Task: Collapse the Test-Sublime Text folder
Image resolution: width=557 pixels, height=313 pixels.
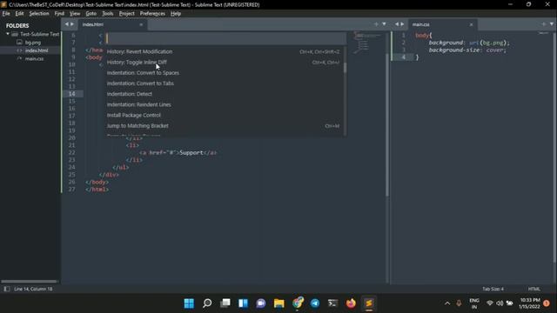Action: click(8, 34)
